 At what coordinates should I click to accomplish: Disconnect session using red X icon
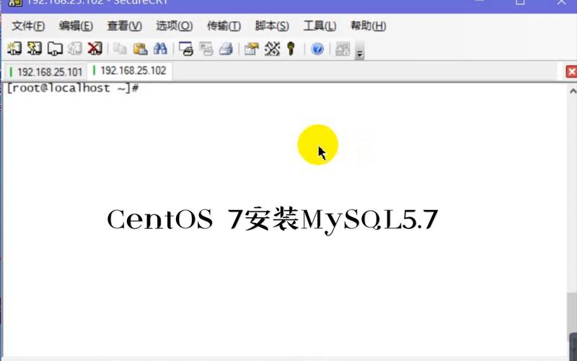(x=95, y=48)
